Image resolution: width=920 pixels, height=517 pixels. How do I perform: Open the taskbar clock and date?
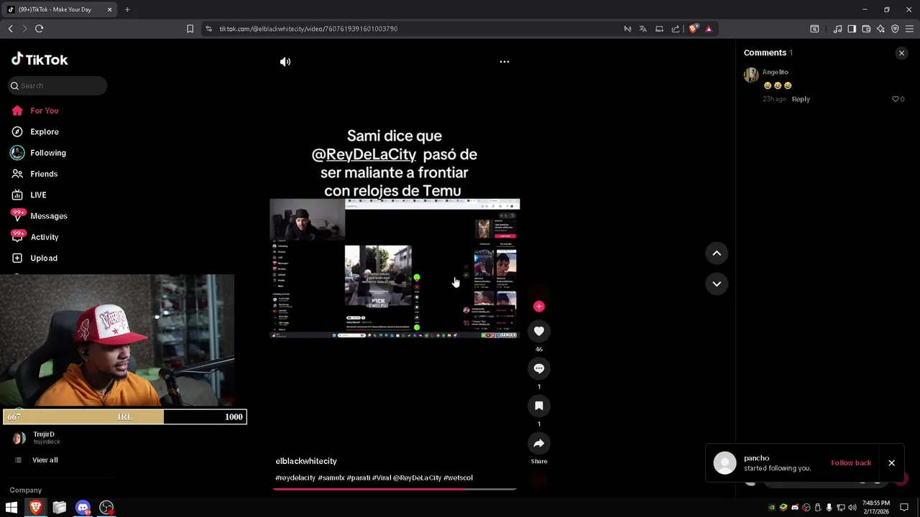click(x=876, y=508)
